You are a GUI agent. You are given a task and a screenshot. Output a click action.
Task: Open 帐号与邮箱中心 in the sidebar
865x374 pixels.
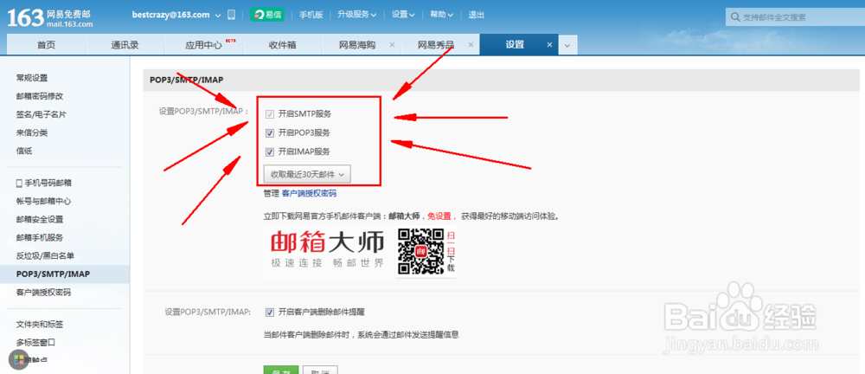[43, 201]
